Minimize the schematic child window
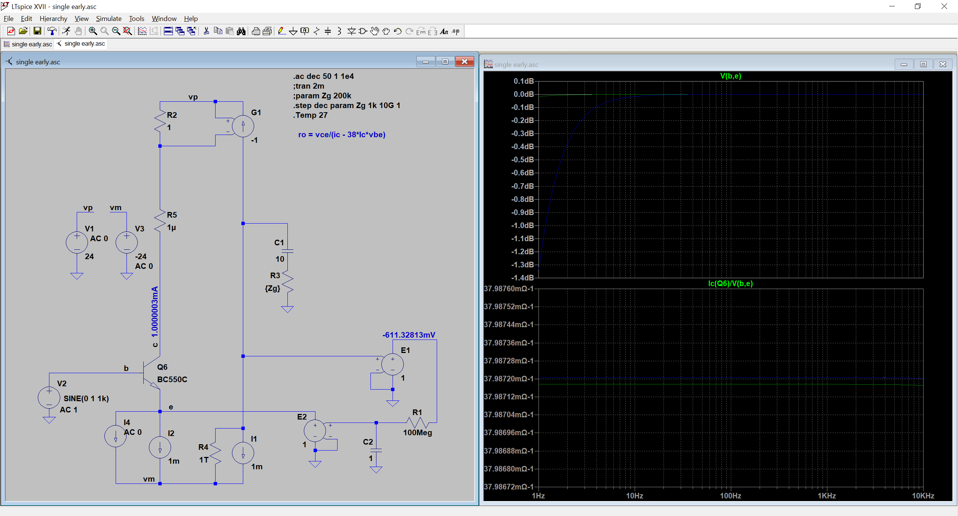 (x=426, y=62)
